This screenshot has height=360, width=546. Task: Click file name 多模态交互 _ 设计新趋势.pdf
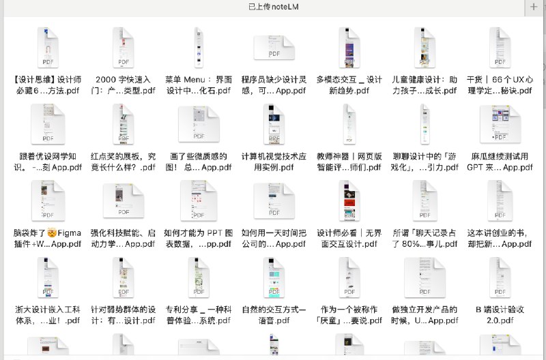(x=349, y=85)
